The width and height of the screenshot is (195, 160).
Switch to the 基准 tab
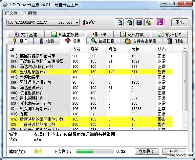click(20, 41)
